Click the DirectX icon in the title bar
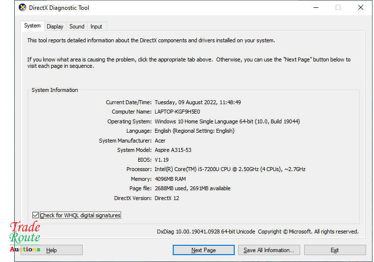 tap(23, 8)
